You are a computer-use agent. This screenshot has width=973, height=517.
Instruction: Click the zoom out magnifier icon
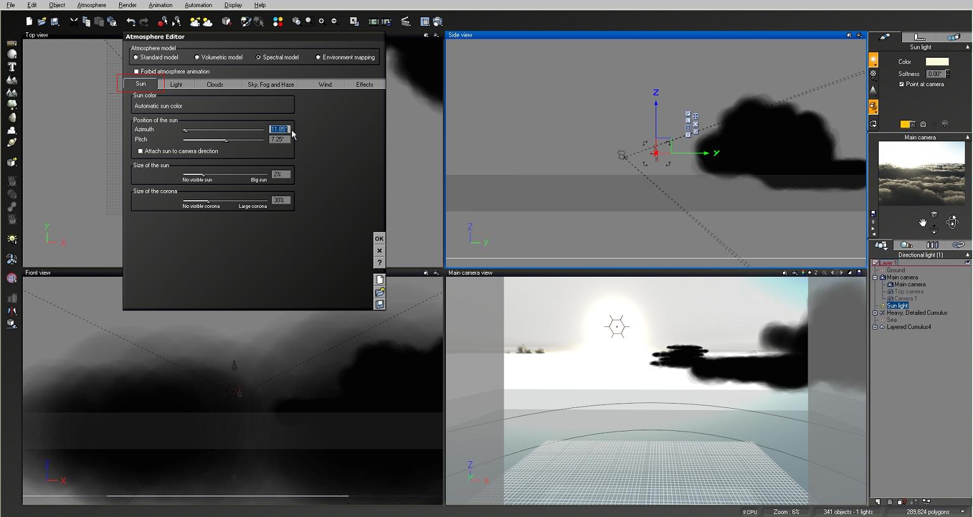click(x=334, y=22)
